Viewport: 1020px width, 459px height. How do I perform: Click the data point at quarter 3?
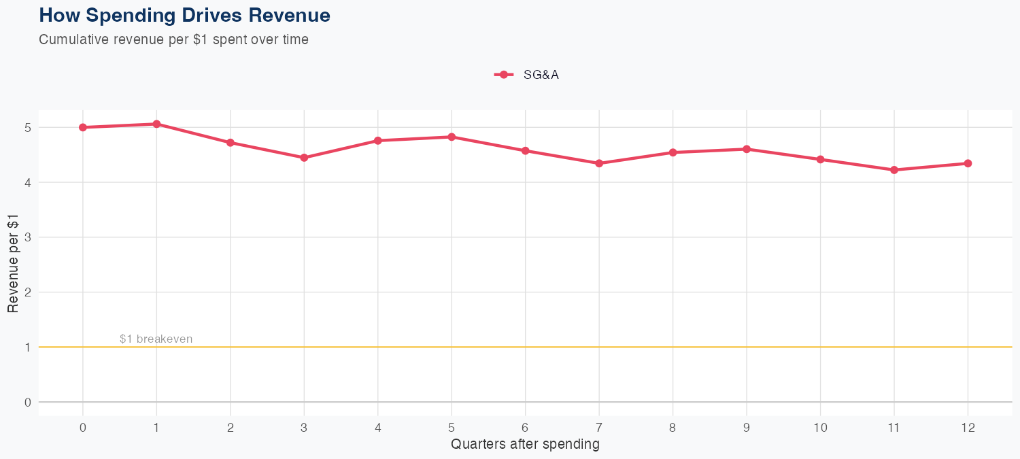point(304,158)
